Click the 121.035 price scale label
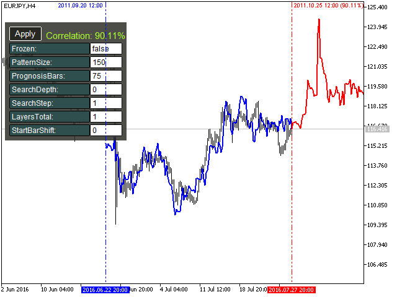 point(377,67)
